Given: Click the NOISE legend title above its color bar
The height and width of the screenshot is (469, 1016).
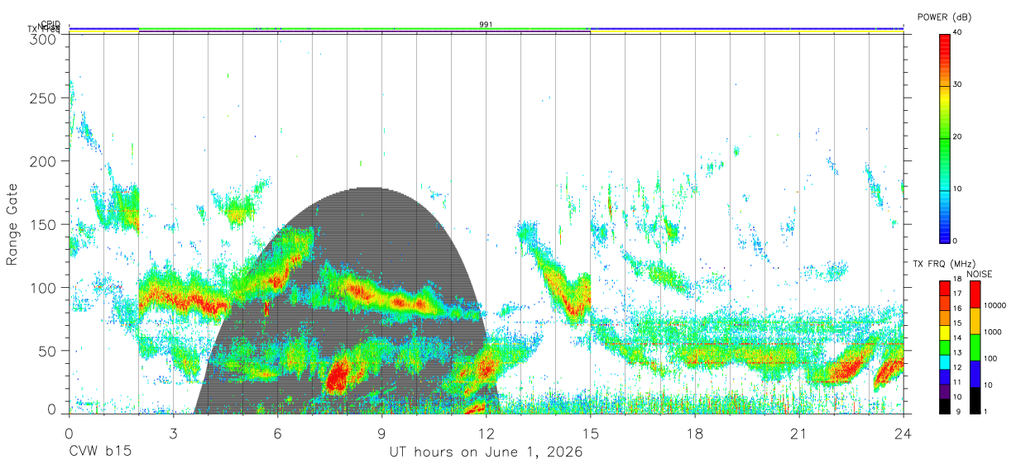Looking at the screenshot, I should coord(981,274).
